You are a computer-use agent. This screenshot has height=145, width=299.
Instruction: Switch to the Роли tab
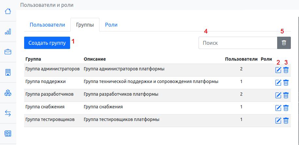pos(111,25)
